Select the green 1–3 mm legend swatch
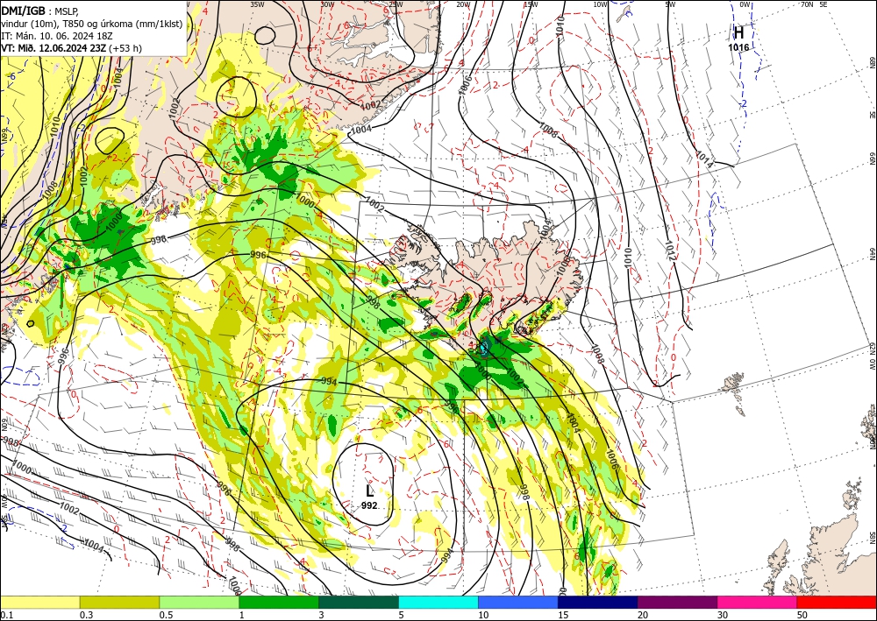The height and width of the screenshot is (621, 877). pos(279,602)
